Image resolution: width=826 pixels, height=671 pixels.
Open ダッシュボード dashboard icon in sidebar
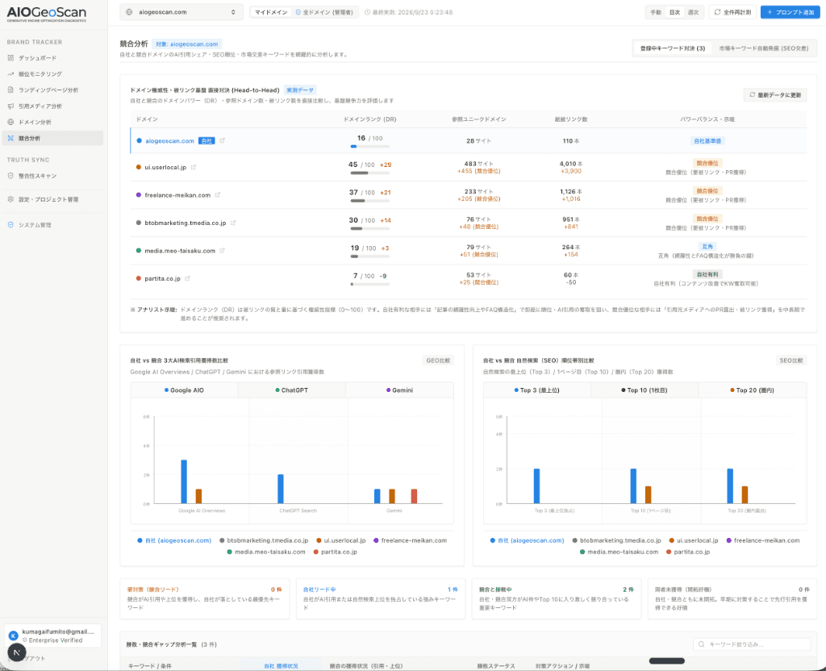pyautogui.click(x=10, y=58)
